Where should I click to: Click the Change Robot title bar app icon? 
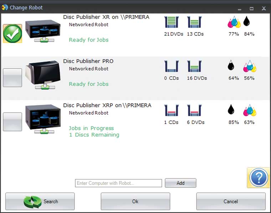5,8
